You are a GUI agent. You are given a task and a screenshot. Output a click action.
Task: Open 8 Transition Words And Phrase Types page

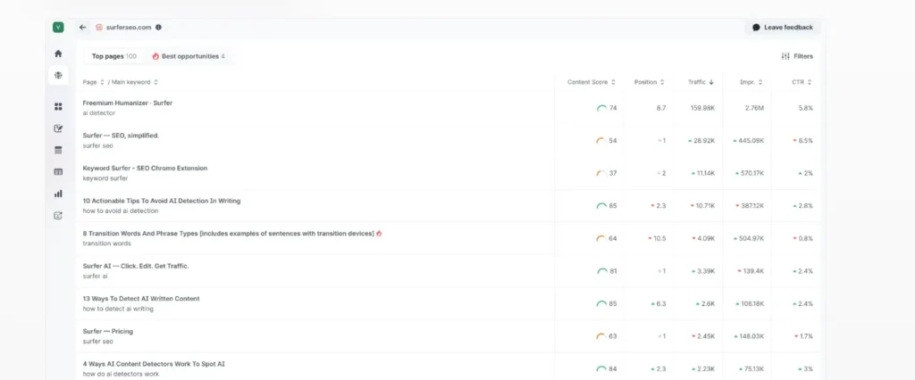tap(228, 234)
